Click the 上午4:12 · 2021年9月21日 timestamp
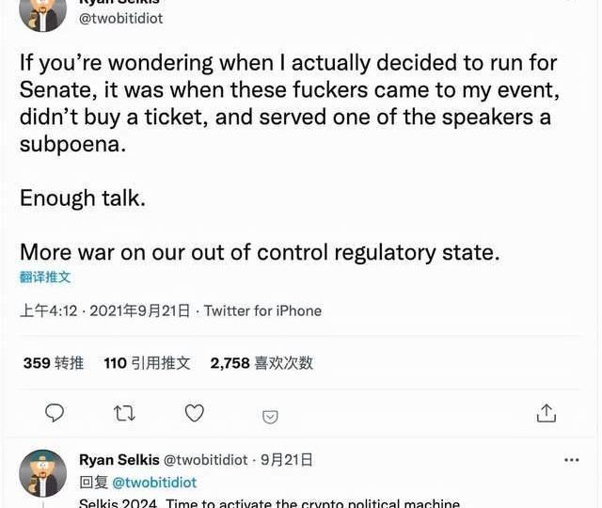This screenshot has width=602, height=508. click(x=104, y=310)
